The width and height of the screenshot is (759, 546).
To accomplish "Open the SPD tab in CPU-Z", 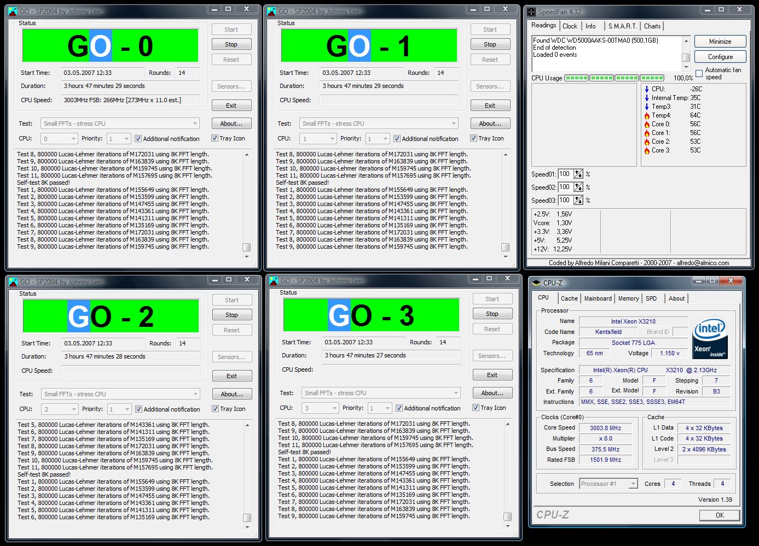I will pos(651,298).
